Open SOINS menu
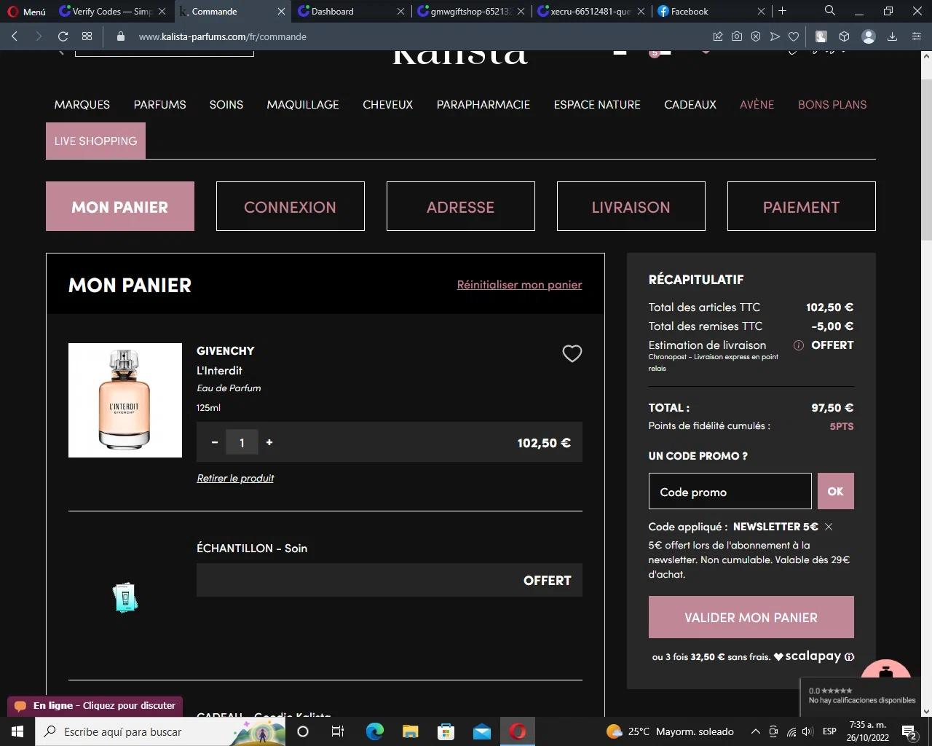The width and height of the screenshot is (932, 746). (226, 104)
